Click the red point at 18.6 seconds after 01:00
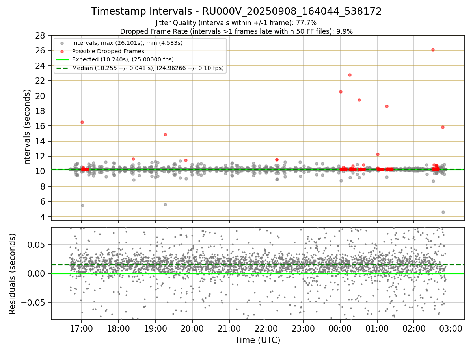 point(387,106)
